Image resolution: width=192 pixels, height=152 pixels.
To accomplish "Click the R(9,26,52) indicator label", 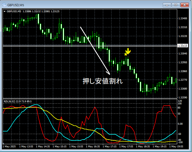I will (x=9, y=102).
